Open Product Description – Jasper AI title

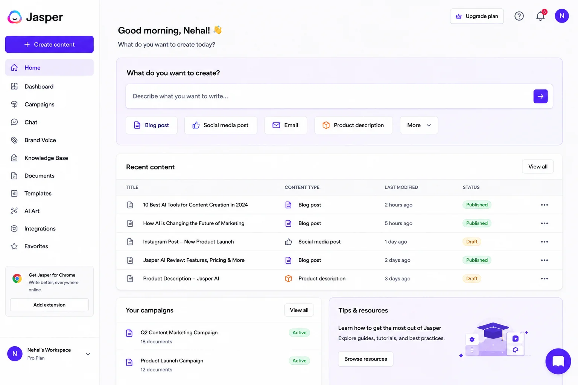pyautogui.click(x=181, y=279)
